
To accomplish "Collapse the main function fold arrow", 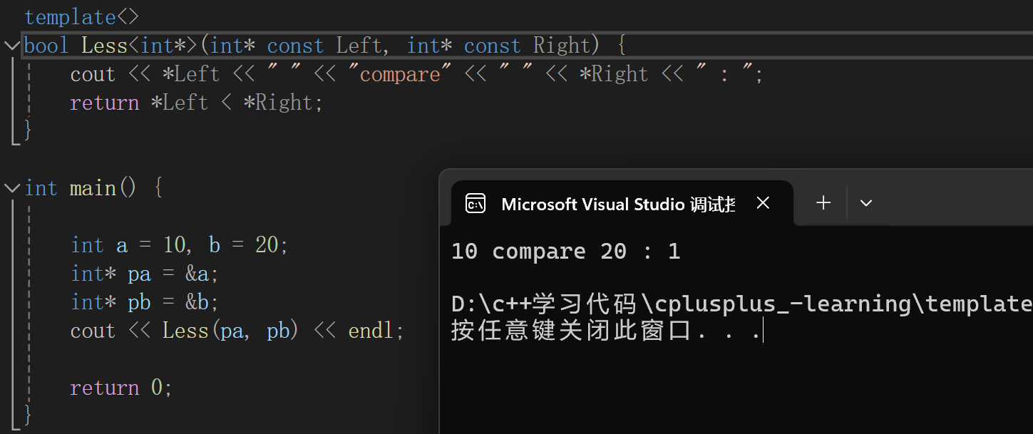I will pos(11,188).
